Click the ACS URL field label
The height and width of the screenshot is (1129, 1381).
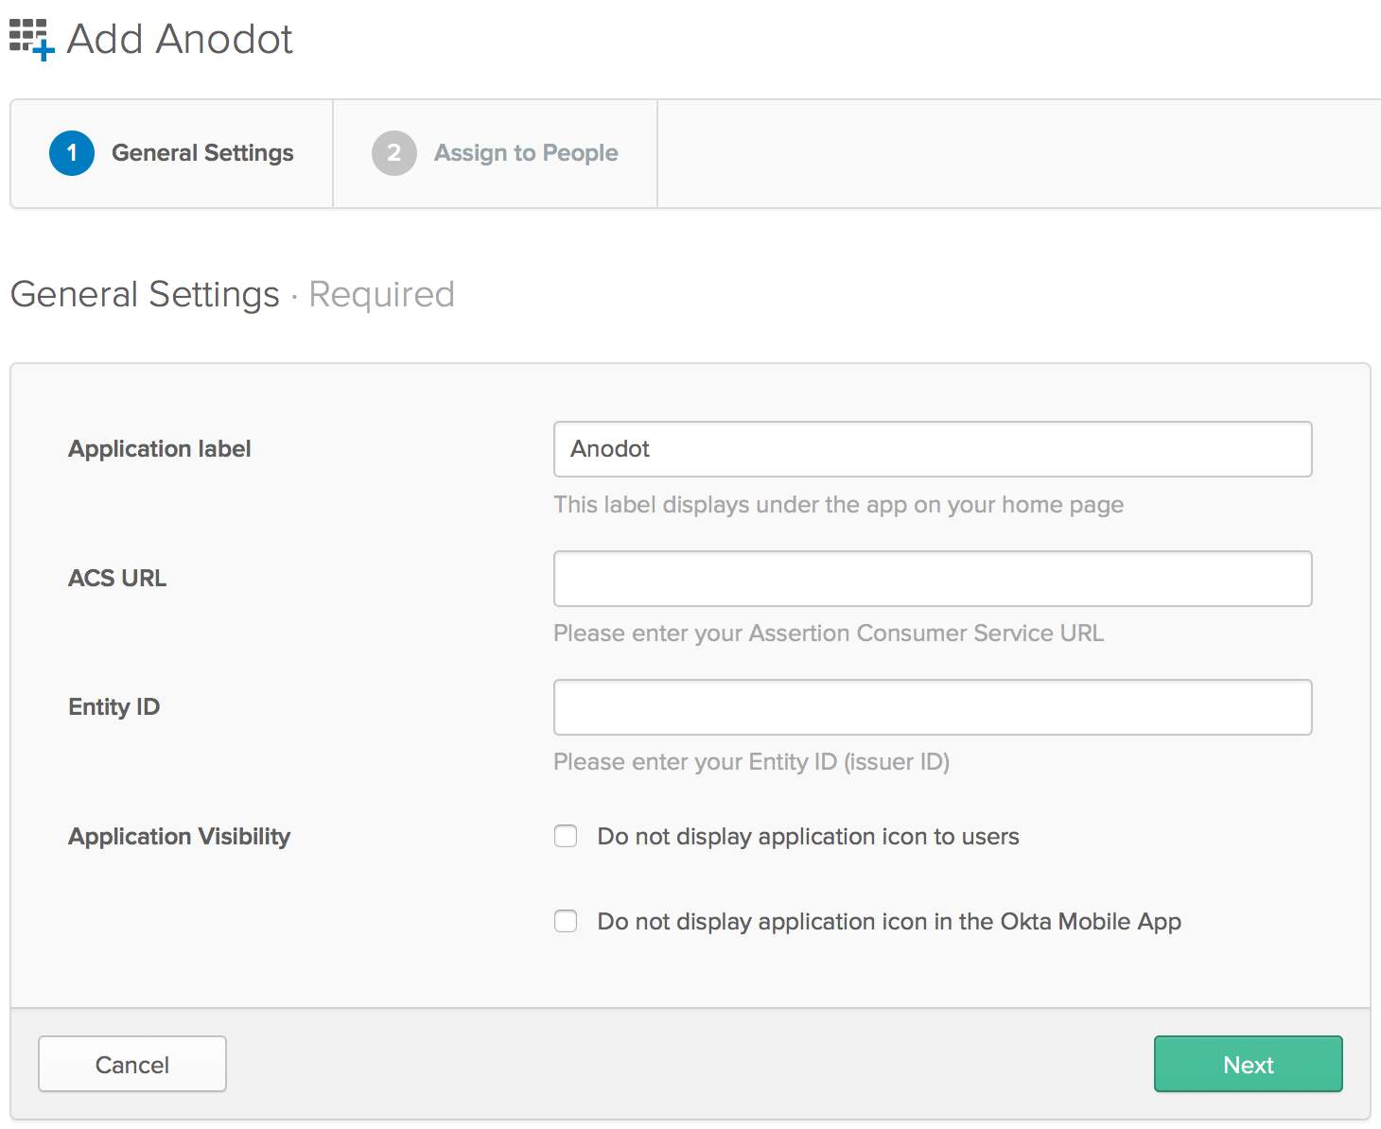click(117, 579)
